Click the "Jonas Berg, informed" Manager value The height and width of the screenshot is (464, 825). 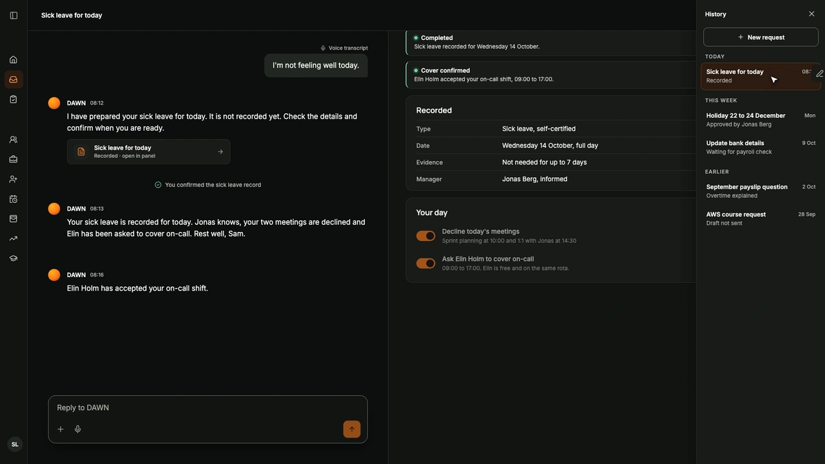click(535, 179)
